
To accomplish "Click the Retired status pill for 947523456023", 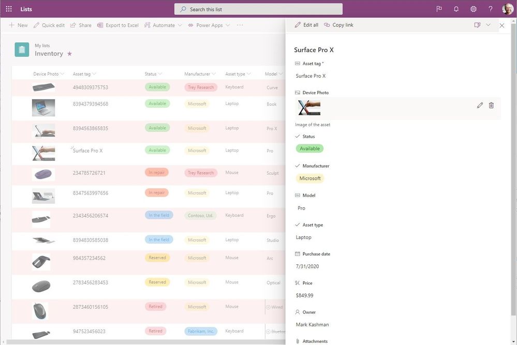I will coord(155,331).
